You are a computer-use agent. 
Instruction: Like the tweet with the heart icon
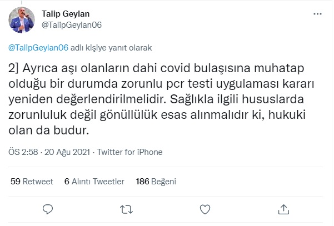[205, 209]
